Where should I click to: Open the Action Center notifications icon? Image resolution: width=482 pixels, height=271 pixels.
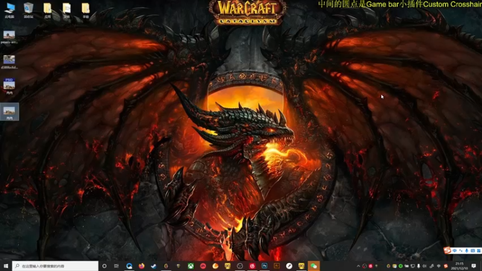coord(474,266)
